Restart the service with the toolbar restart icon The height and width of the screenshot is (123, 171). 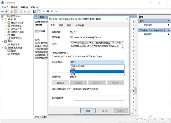(56, 11)
